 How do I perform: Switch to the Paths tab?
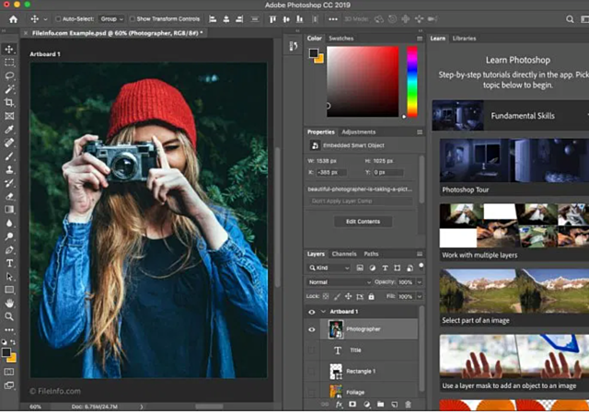click(x=371, y=254)
